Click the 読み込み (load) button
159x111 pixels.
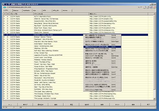point(40,105)
